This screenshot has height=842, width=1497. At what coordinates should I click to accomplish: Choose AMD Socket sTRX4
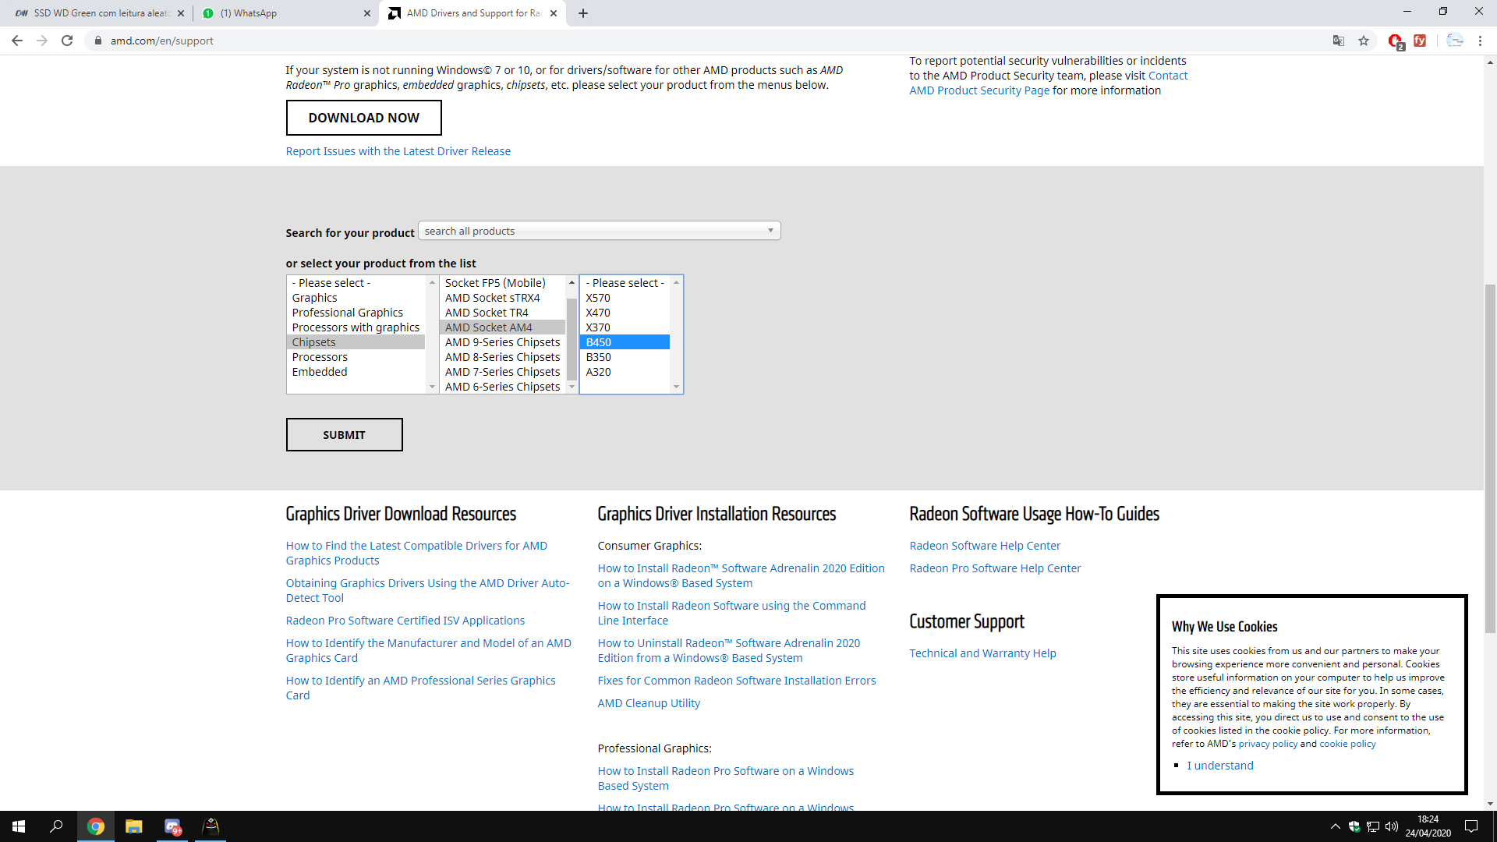pos(503,298)
